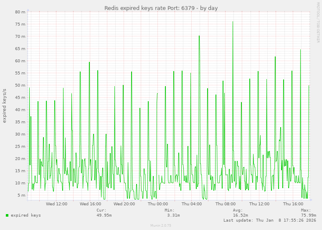Click the '10 m' y-axis label
This screenshot has width=322, height=230.
click(x=20, y=183)
